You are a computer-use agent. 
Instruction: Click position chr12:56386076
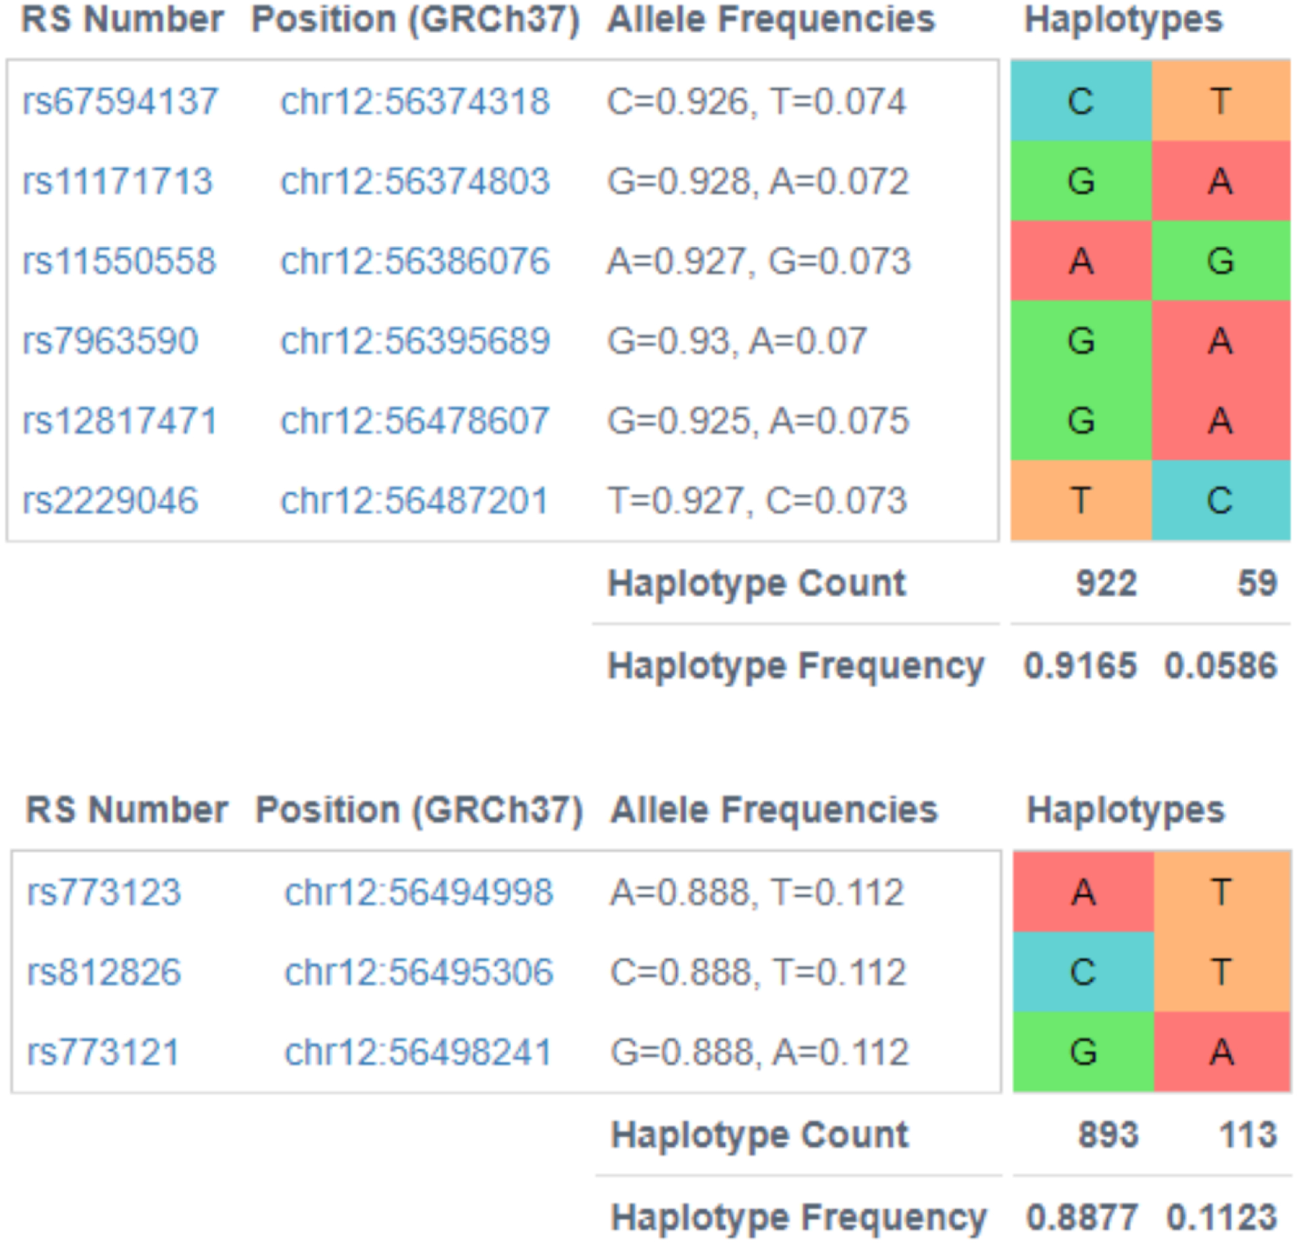[415, 261]
